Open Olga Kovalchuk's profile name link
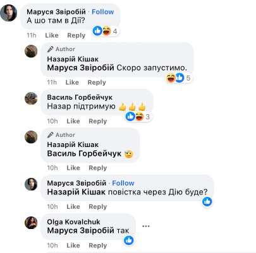 pyautogui.click(x=73, y=221)
